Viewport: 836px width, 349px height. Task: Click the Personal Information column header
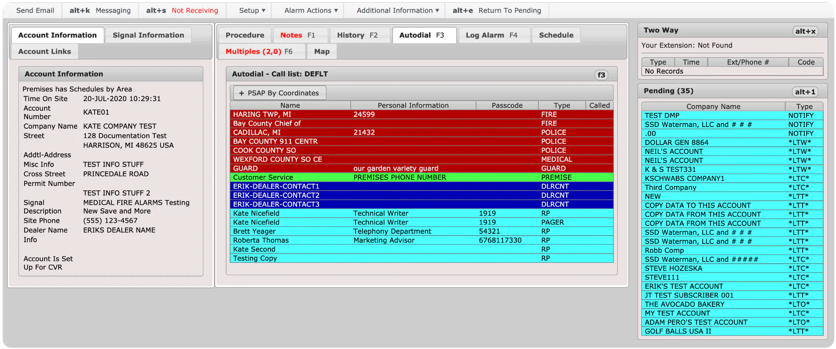point(413,105)
